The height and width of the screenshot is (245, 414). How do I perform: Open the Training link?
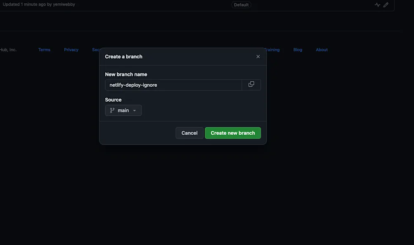pos(273,49)
